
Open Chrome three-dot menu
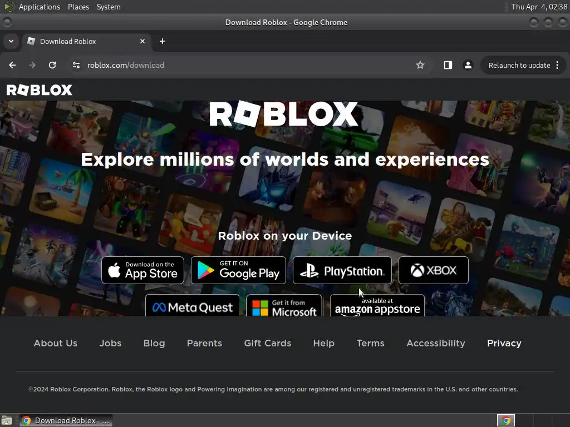click(x=557, y=65)
